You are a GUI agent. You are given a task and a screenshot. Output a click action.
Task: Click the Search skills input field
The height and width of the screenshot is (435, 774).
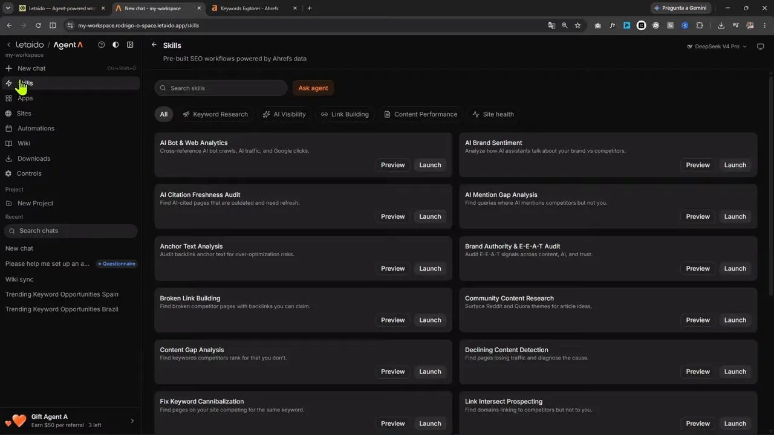click(221, 88)
